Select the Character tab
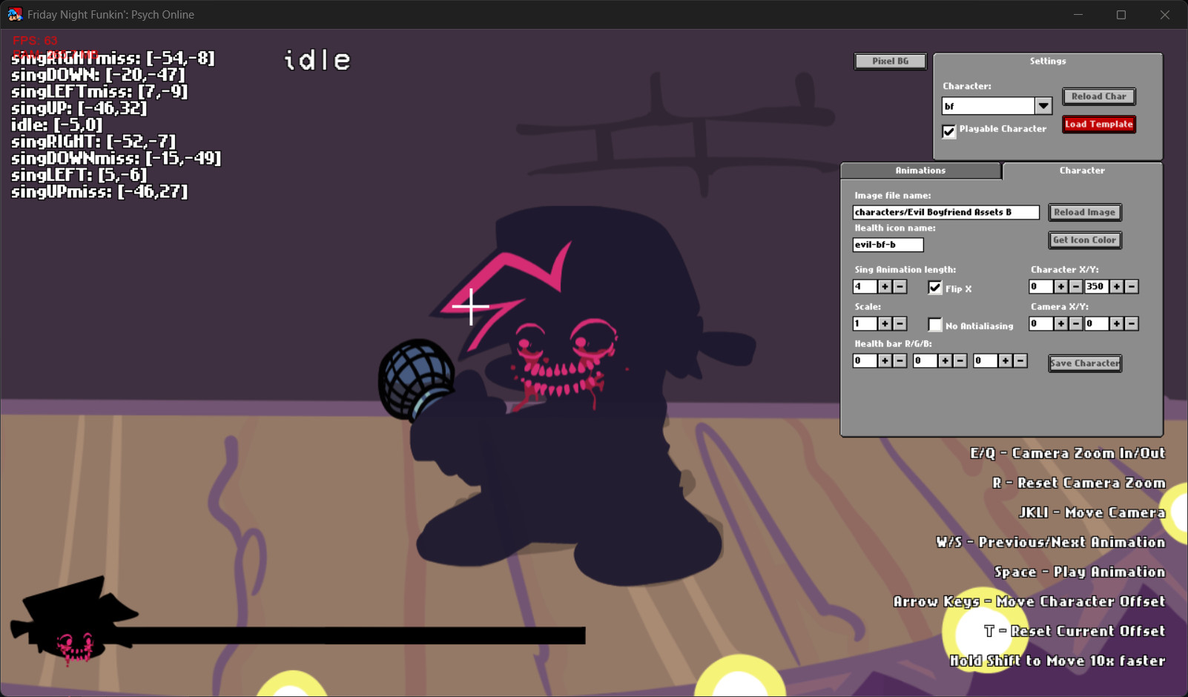This screenshot has width=1188, height=697. pyautogui.click(x=1082, y=171)
